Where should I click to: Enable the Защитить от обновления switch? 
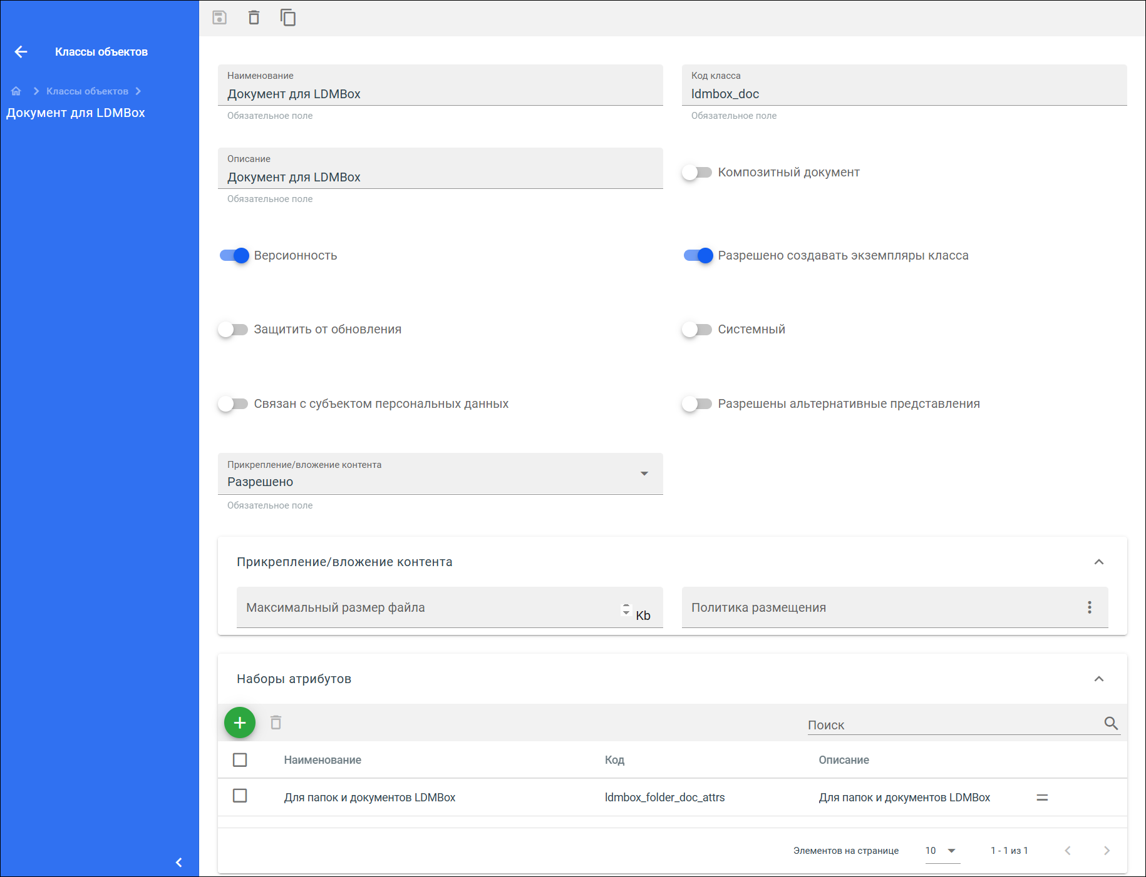[233, 330]
